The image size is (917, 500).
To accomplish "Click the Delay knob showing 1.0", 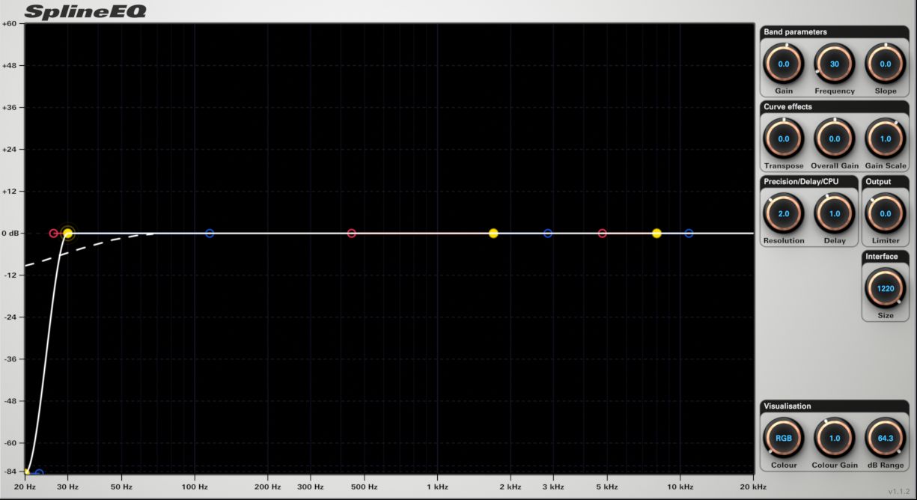I will click(x=835, y=214).
